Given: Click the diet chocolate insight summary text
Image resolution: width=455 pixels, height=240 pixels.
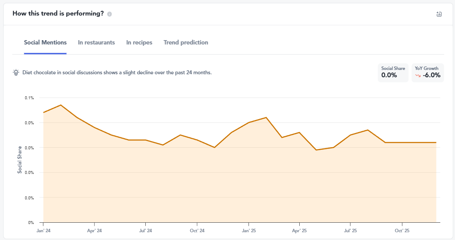Looking at the screenshot, I should 117,73.
